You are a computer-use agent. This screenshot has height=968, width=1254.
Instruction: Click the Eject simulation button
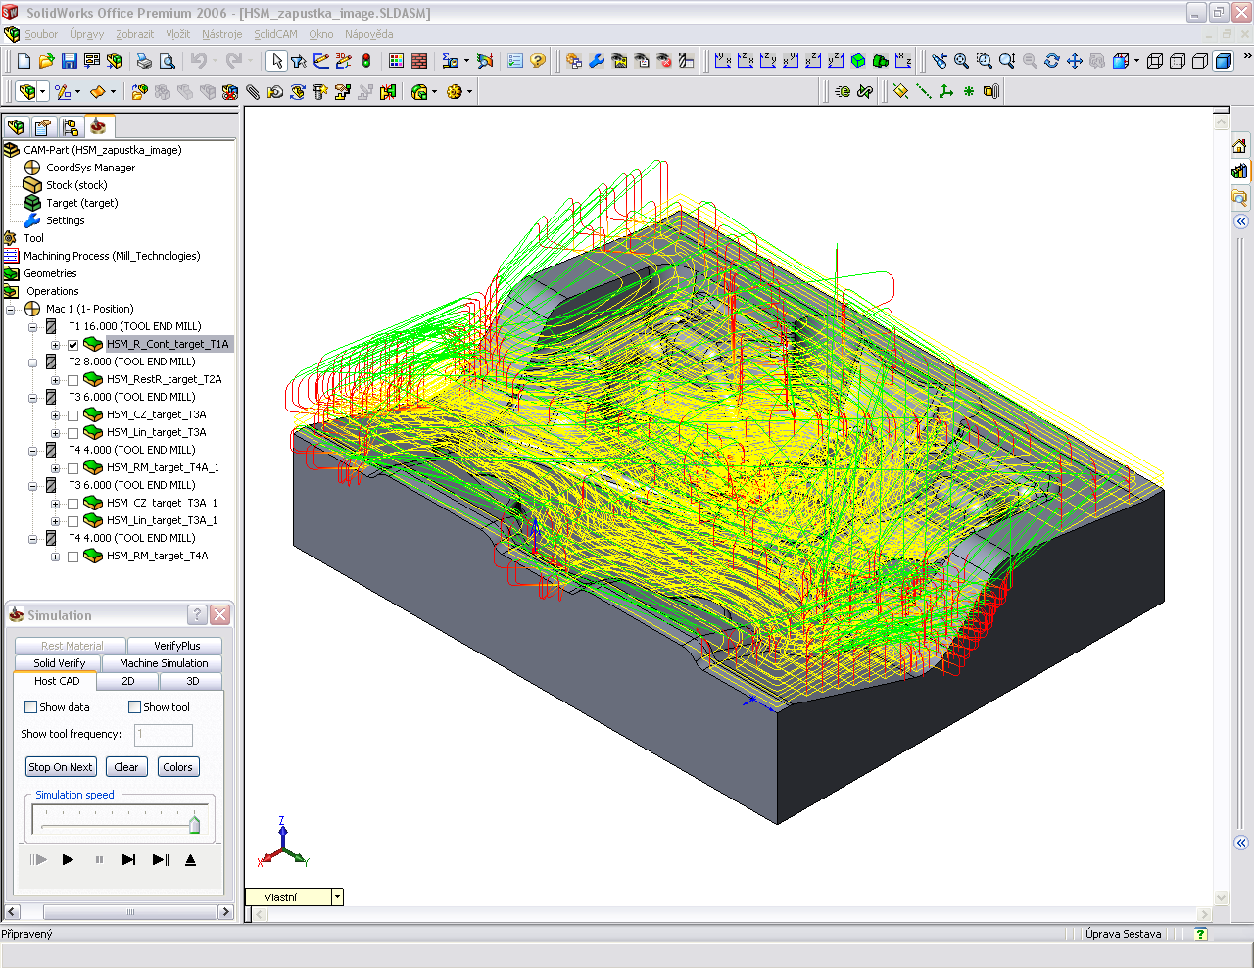[x=190, y=859]
